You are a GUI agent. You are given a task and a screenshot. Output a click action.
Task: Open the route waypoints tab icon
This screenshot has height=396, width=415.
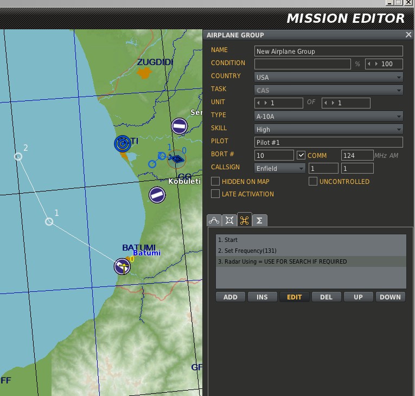pos(214,220)
